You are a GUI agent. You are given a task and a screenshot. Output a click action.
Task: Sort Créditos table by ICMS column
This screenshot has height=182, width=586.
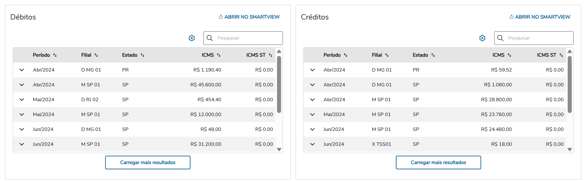point(509,55)
